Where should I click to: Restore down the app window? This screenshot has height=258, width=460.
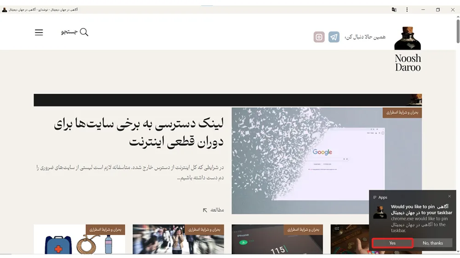click(438, 10)
